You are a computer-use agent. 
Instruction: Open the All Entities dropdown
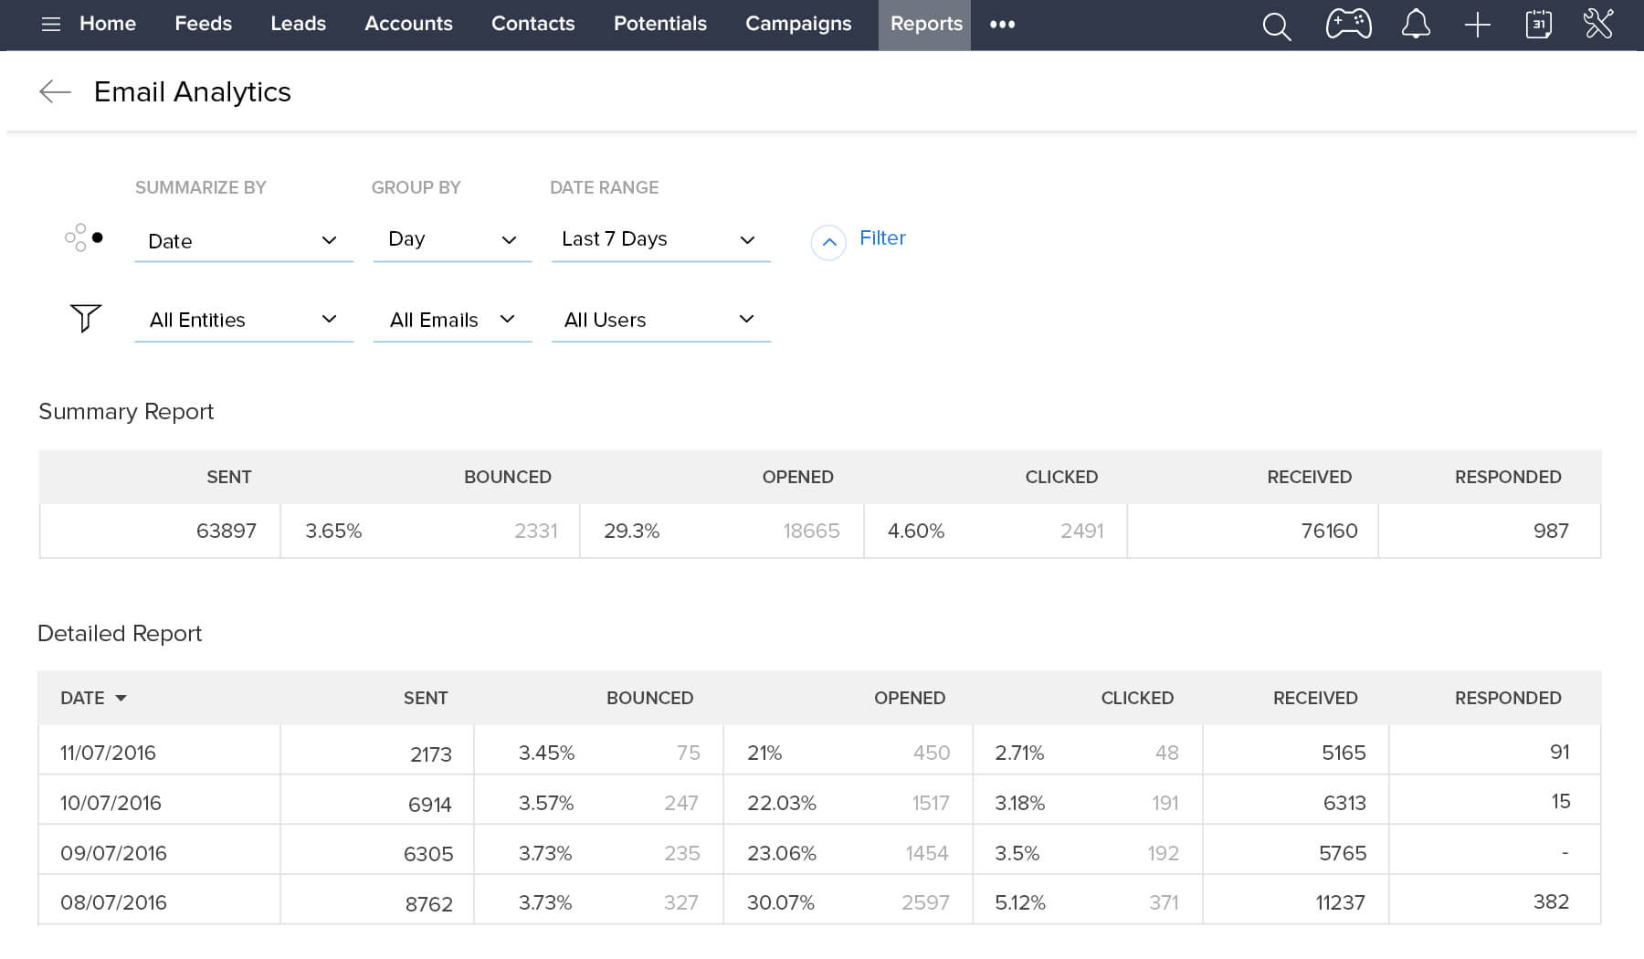coord(243,320)
